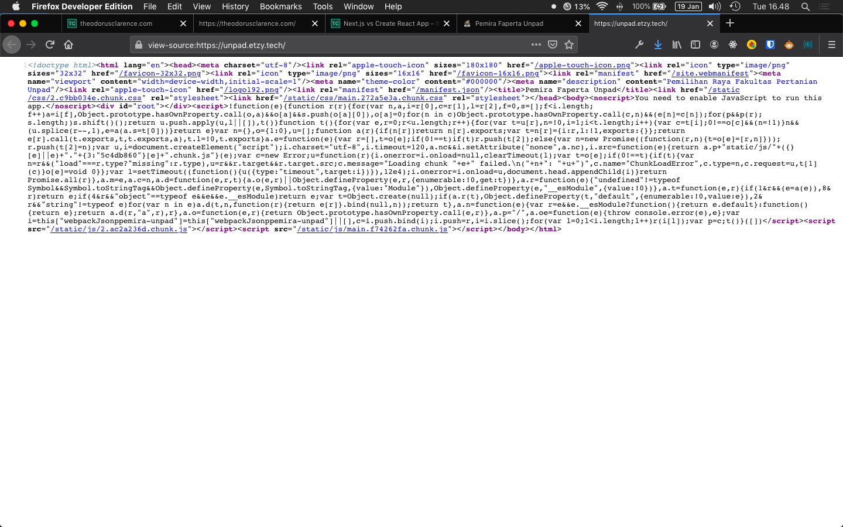Image resolution: width=843 pixels, height=527 pixels.
Task: Open the Bitwarden shield extension
Action: (x=770, y=45)
